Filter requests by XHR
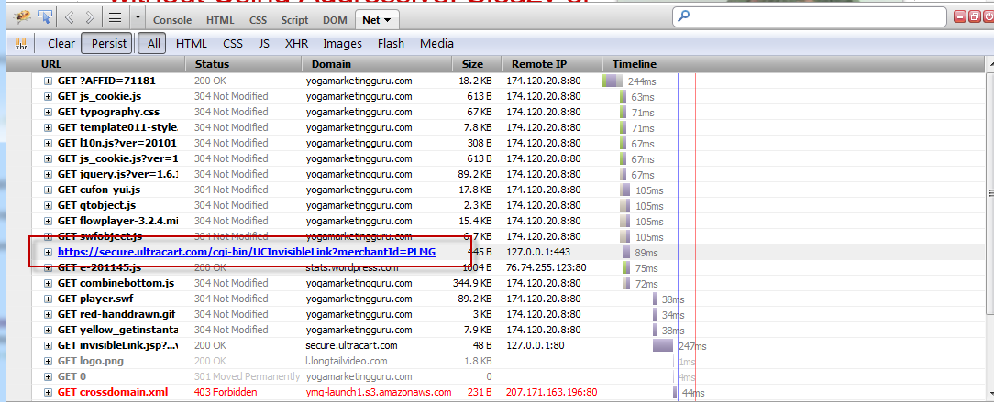994x402 pixels. pos(297,44)
